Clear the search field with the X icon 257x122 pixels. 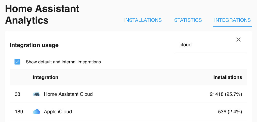click(238, 39)
